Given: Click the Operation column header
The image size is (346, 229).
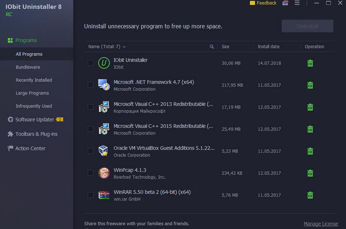Looking at the screenshot, I should tap(314, 47).
